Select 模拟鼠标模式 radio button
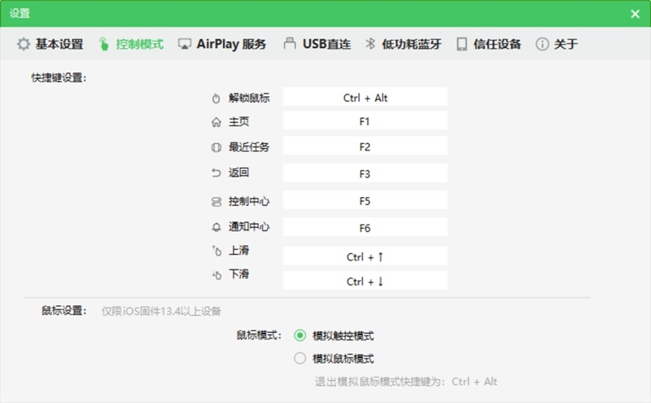651x403 pixels. [300, 358]
